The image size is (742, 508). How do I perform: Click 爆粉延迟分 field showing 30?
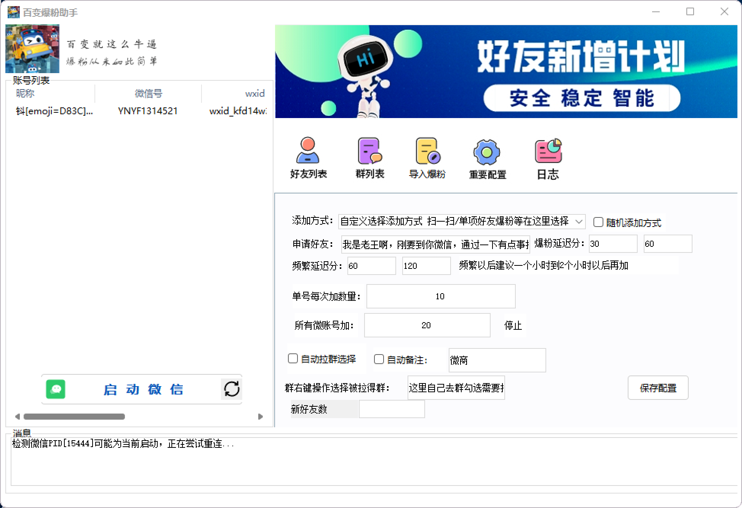pos(613,244)
